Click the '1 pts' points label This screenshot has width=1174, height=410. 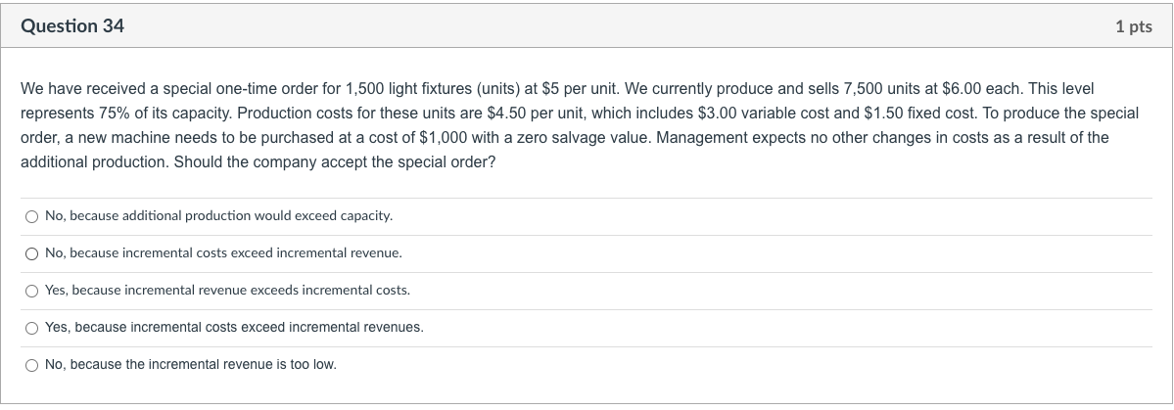1133,27
